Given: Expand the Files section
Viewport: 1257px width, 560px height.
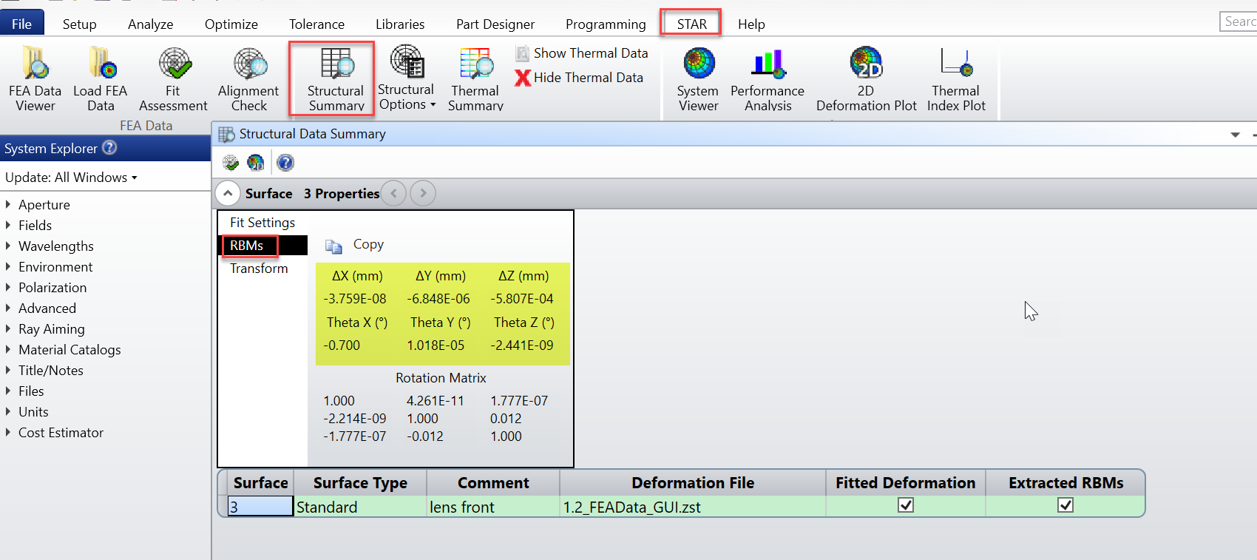Looking at the screenshot, I should [8, 391].
